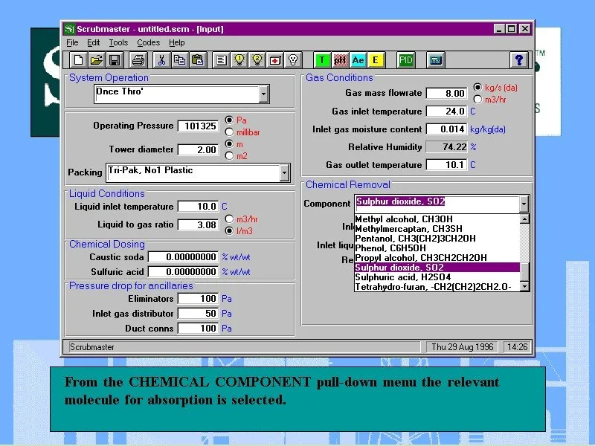Click the cyan Ae toolbar button
The height and width of the screenshot is (446, 595).
tap(358, 60)
